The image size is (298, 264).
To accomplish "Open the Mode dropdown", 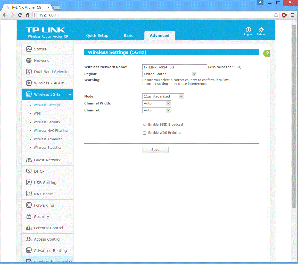I will (x=163, y=96).
